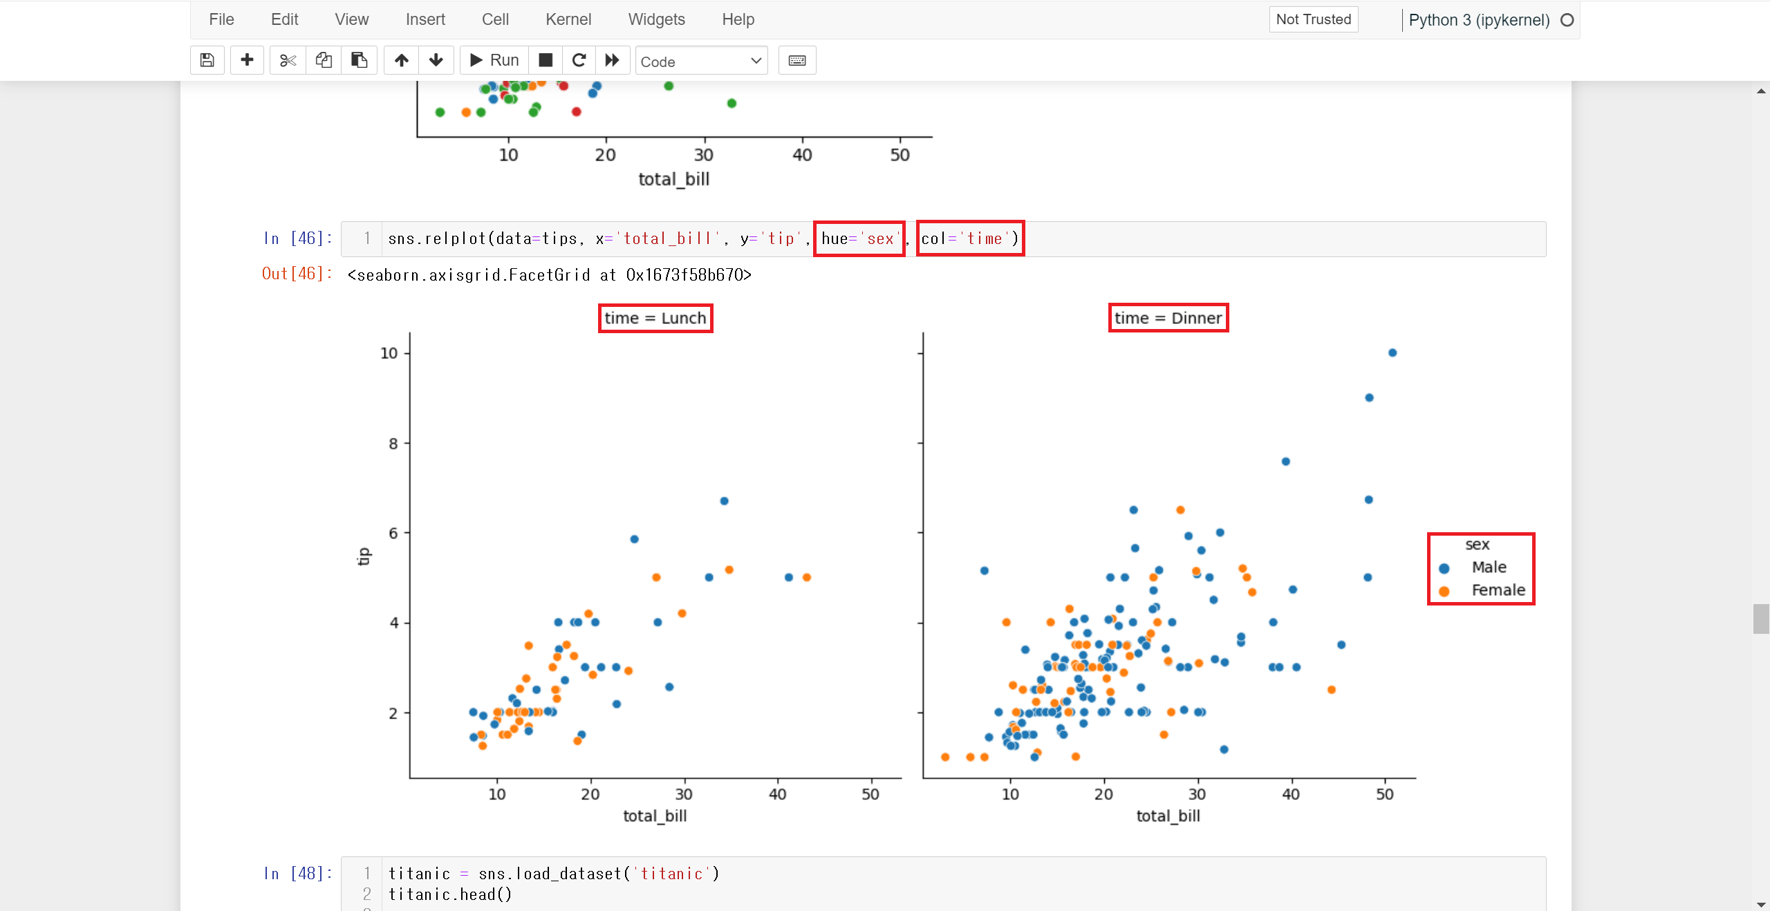This screenshot has width=1770, height=911.
Task: Move selected cell down arrow
Action: (436, 60)
